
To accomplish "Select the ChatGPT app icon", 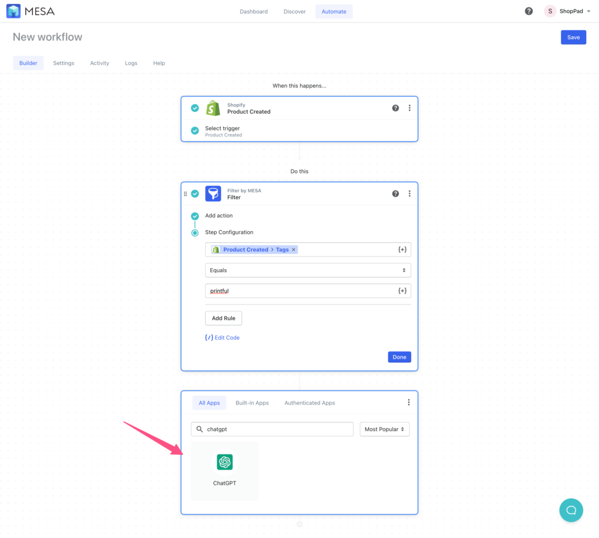I will [225, 462].
